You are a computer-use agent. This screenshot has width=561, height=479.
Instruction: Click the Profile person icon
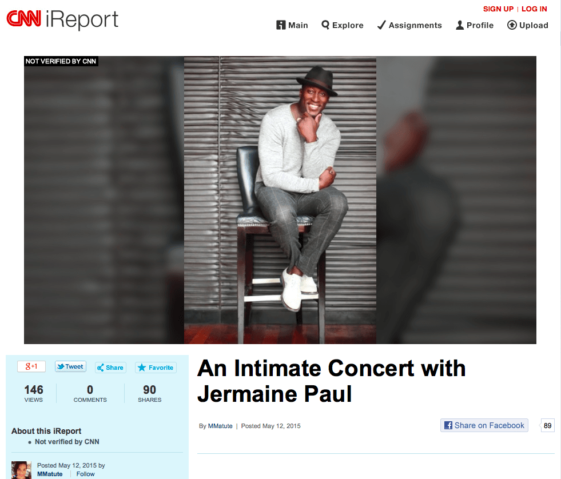(460, 25)
